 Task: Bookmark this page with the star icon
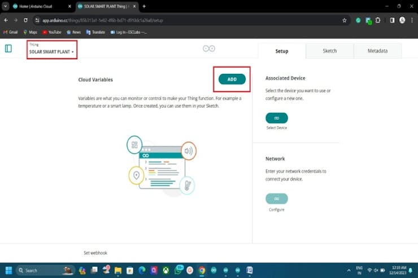pos(345,20)
